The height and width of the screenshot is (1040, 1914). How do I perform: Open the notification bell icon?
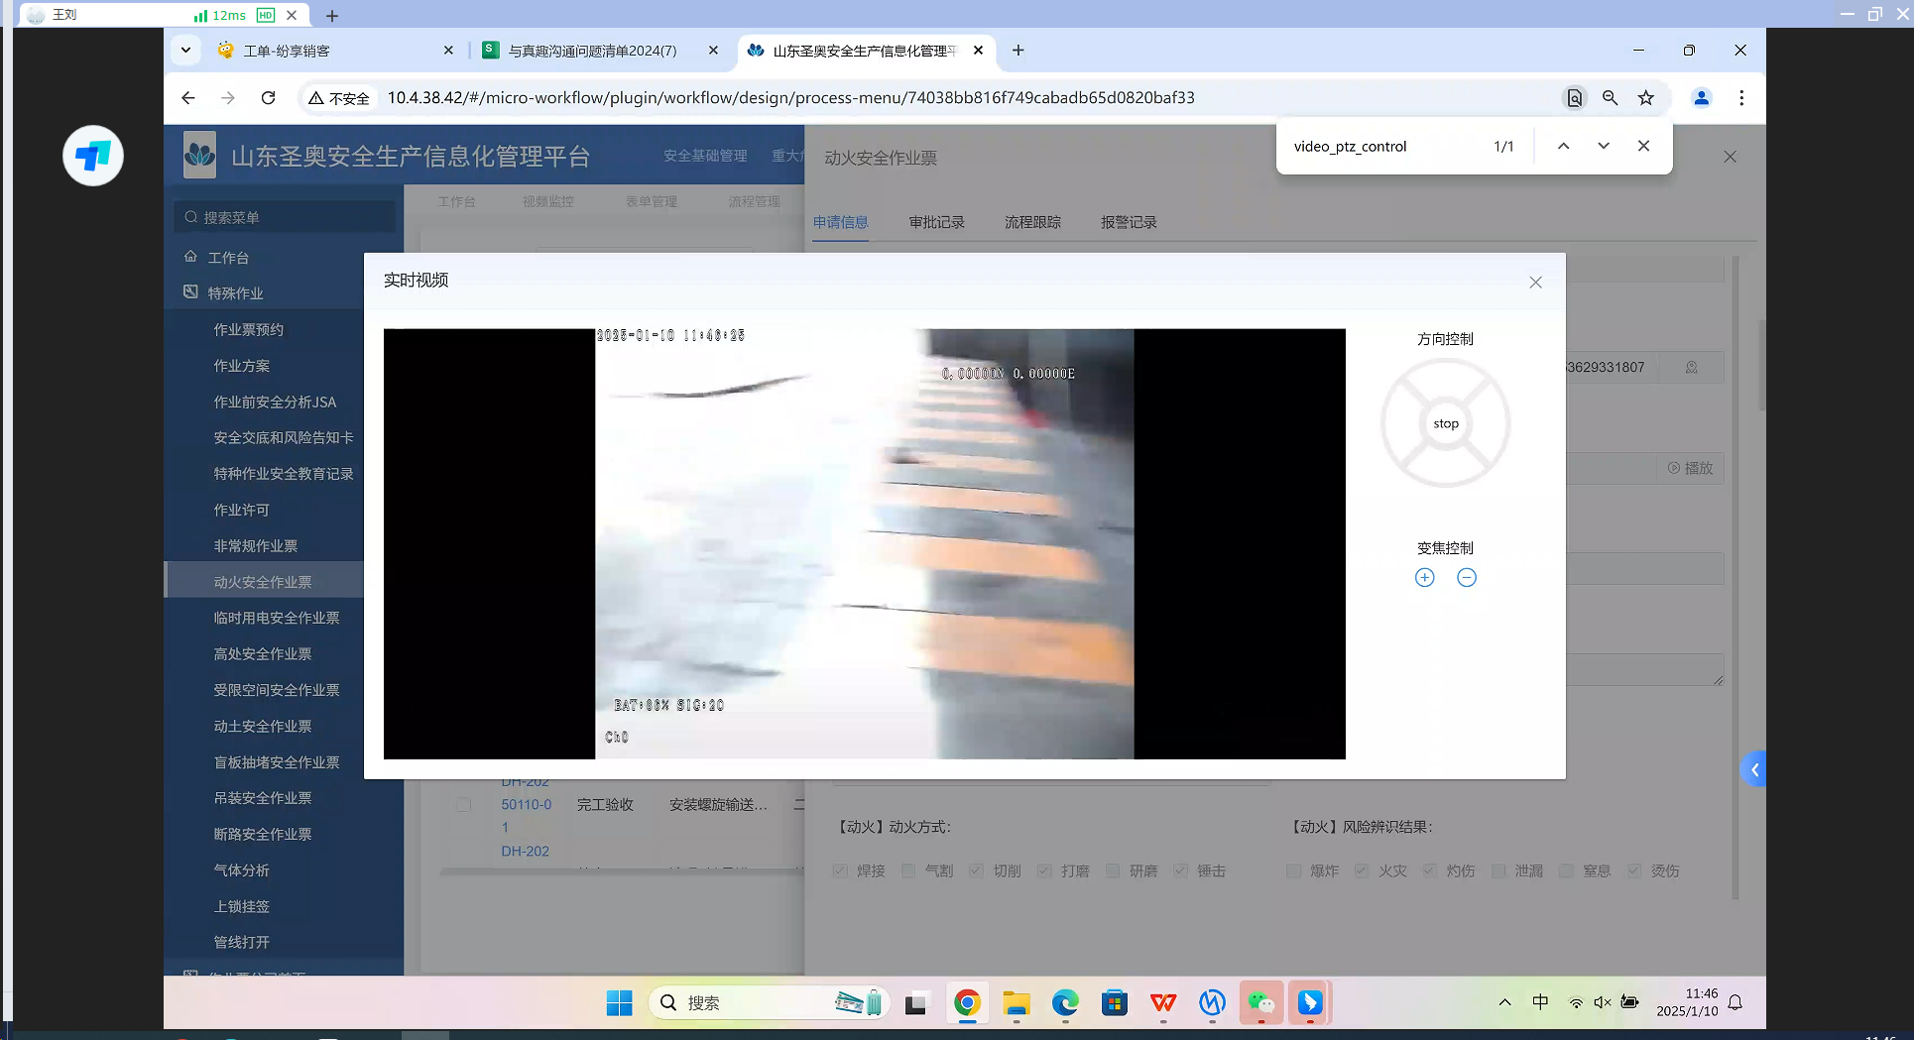[1735, 1002]
